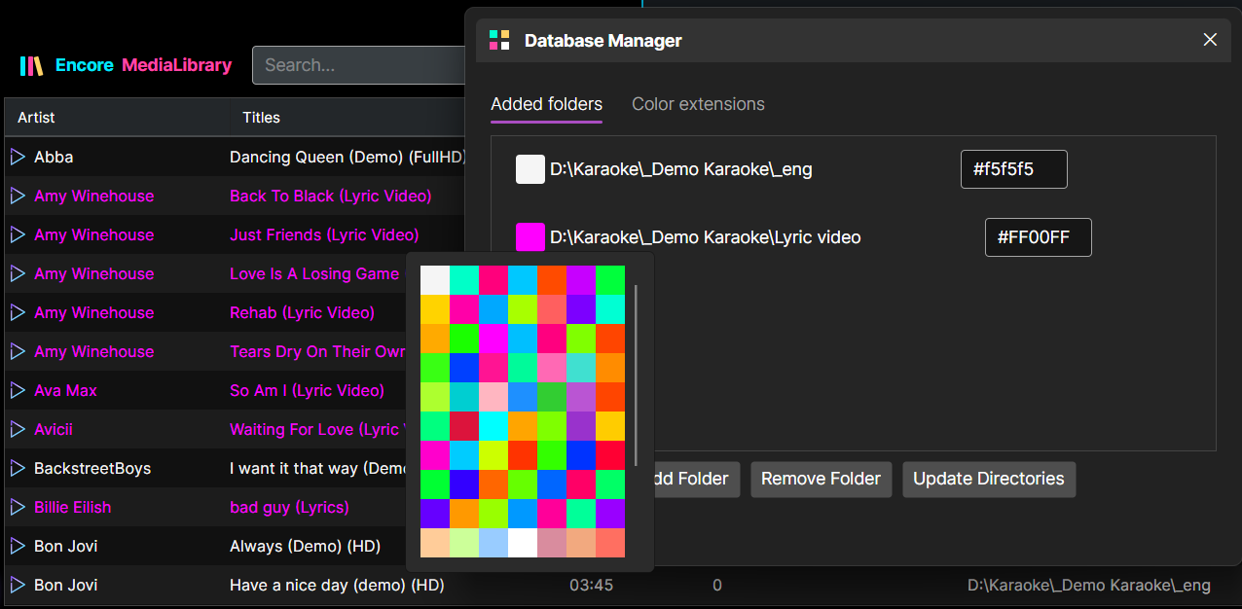Click the Update Directories button
The width and height of the screenshot is (1242, 609).
[988, 479]
